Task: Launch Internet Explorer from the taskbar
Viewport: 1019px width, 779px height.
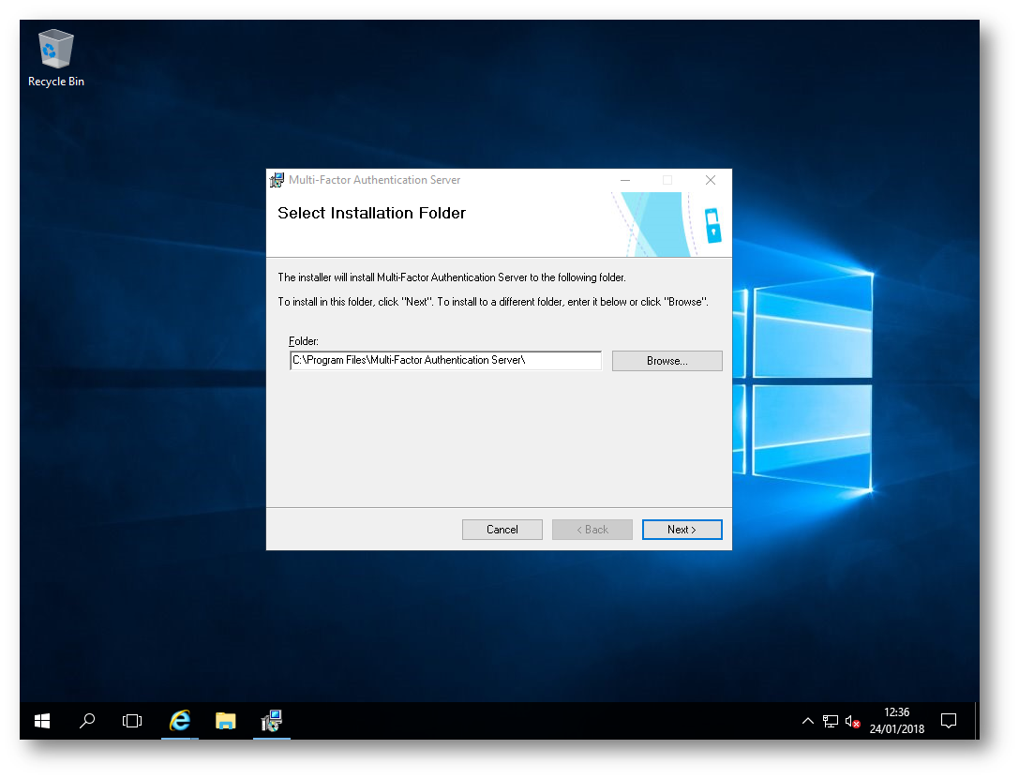Action: tap(180, 721)
